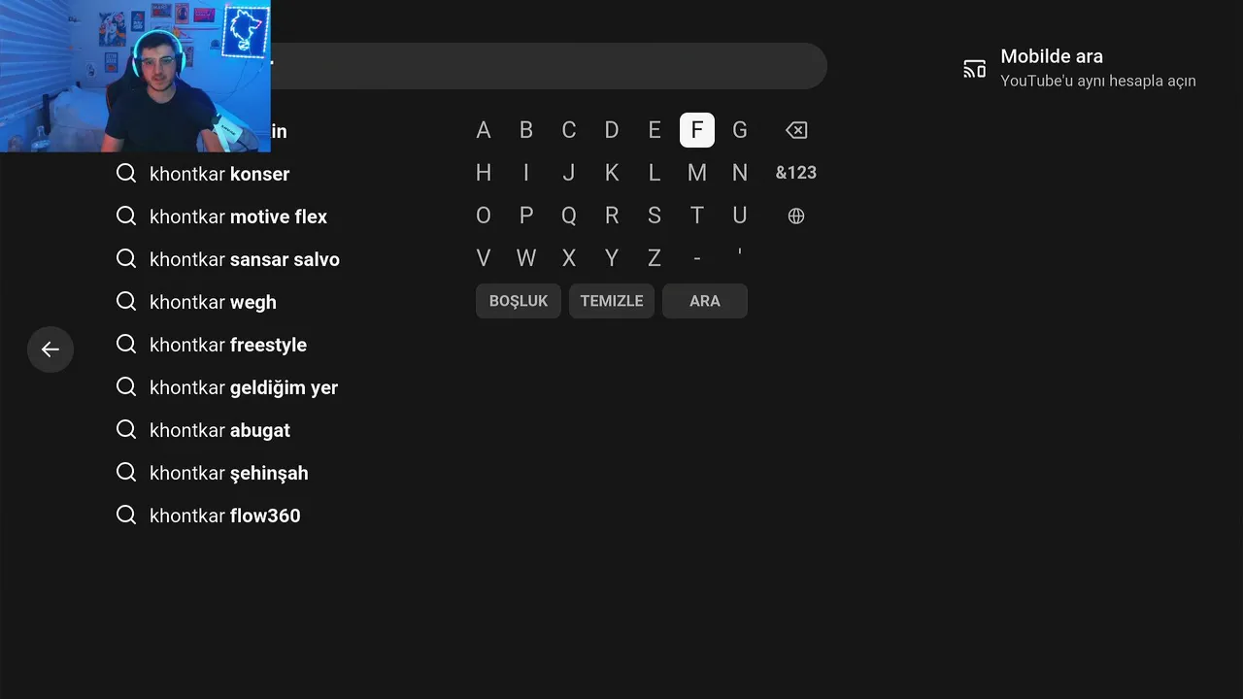This screenshot has width=1243, height=699.
Task: Click search icon next to khontkar abugat
Action: [126, 430]
